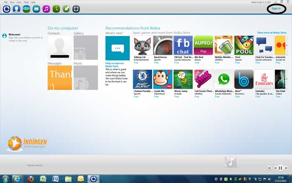Click the Sign in link
292x183 pixels.
point(276,9)
